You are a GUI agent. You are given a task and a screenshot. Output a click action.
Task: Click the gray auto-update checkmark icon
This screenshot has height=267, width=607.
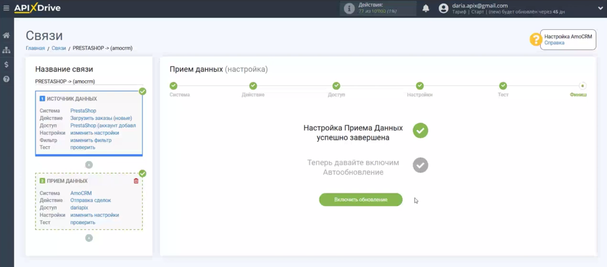coord(420,165)
